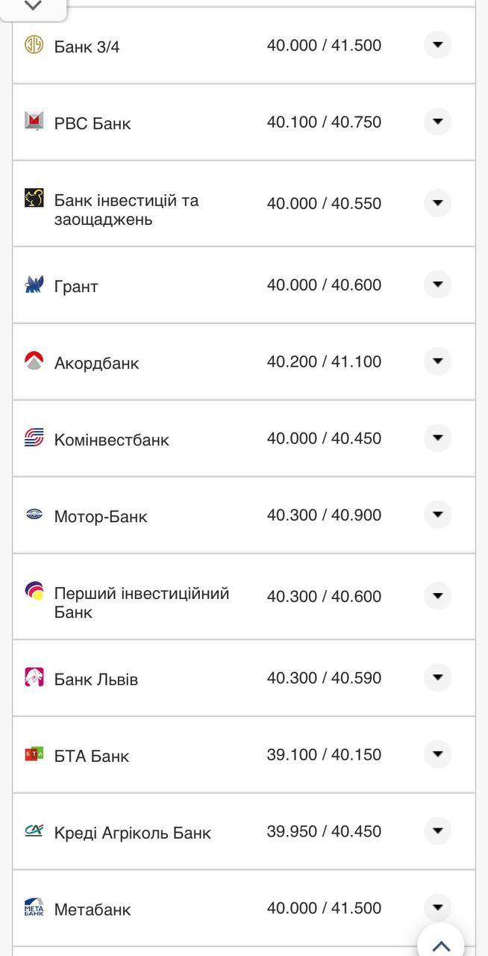The height and width of the screenshot is (956, 488).
Task: Expand the Метабанк rate details
Action: [x=437, y=907]
